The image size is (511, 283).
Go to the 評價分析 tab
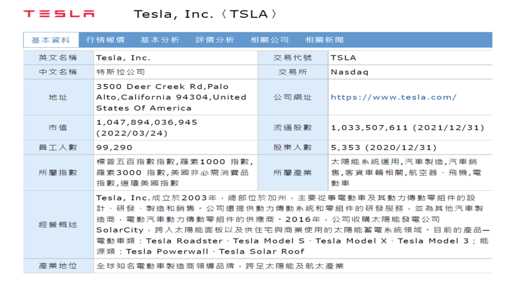tap(215, 40)
